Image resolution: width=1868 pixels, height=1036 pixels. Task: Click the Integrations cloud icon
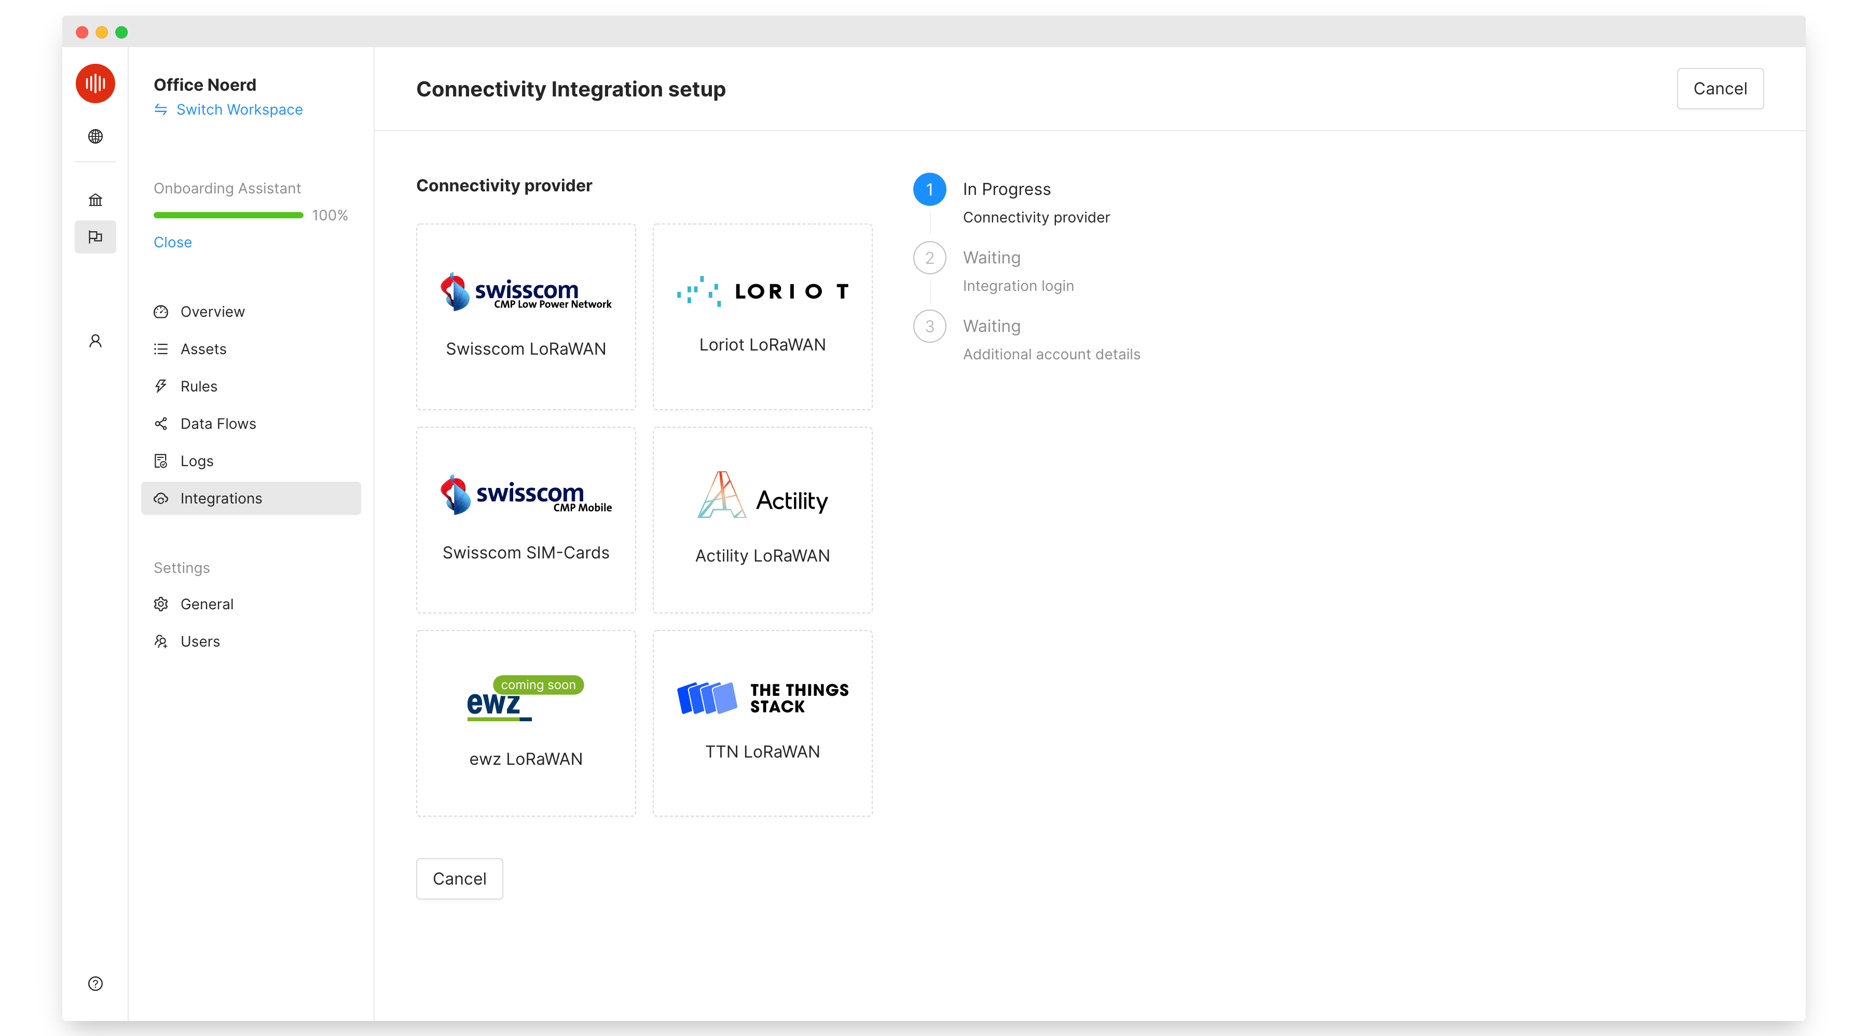[161, 498]
